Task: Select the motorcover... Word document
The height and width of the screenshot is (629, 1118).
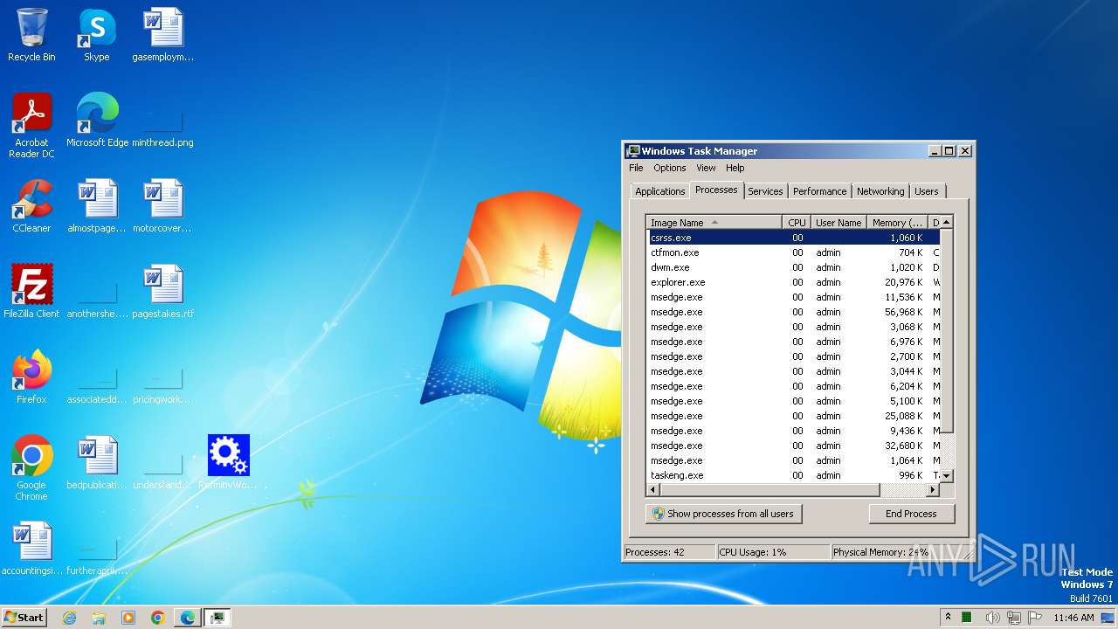Action: click(163, 206)
